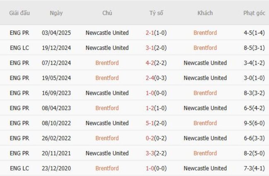The image size is (269, 176).
Task: Click the 'Ngày' column header
Action: point(56,13)
